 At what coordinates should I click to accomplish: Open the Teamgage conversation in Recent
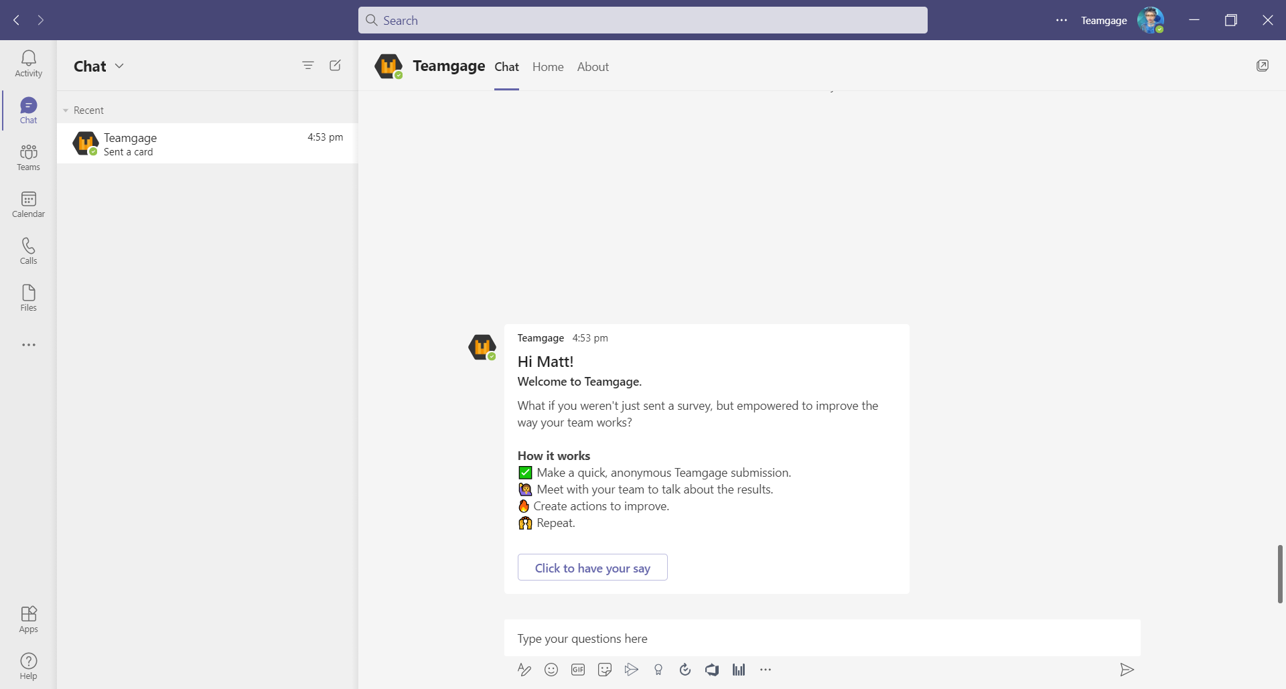tap(208, 143)
